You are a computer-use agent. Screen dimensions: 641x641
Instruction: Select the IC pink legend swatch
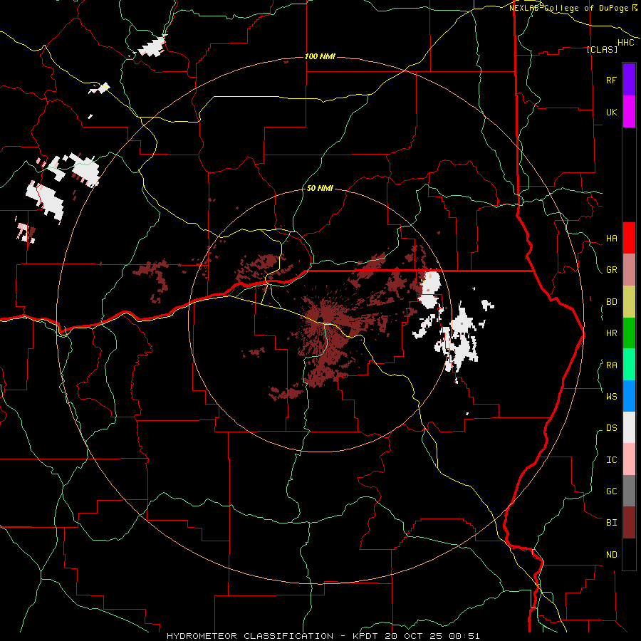[629, 459]
